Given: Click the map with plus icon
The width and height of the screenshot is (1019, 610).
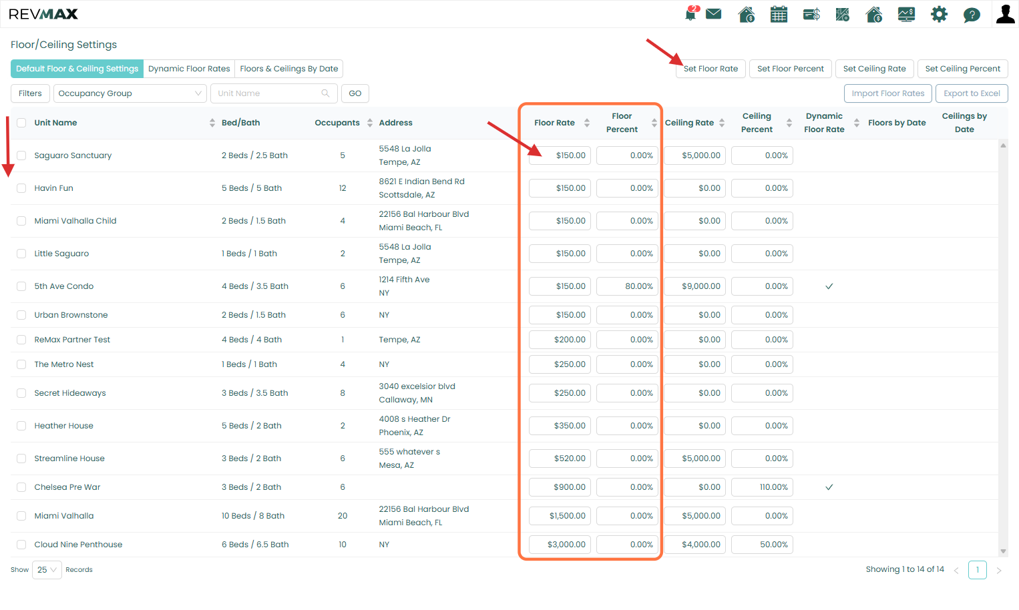Looking at the screenshot, I should point(843,14).
